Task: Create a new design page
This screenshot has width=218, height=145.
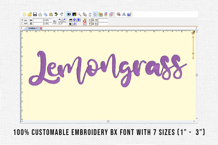Action: coord(25,14)
